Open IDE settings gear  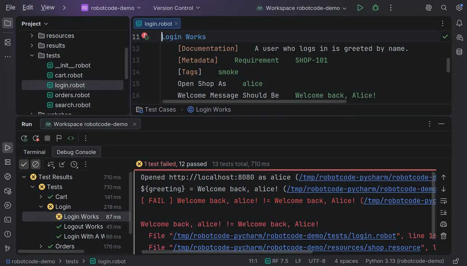[x=459, y=8]
